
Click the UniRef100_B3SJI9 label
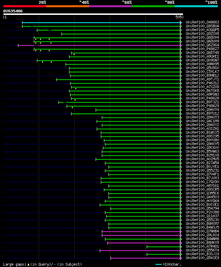(x=202, y=254)
